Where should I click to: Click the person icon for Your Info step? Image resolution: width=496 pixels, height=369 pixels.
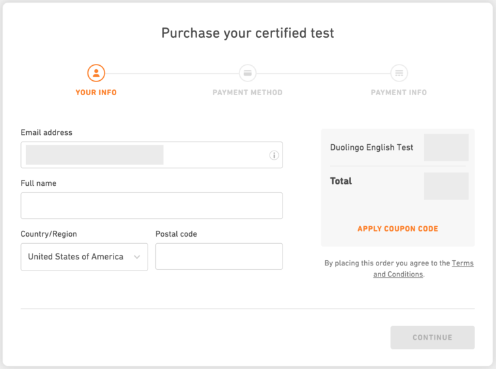click(x=96, y=72)
